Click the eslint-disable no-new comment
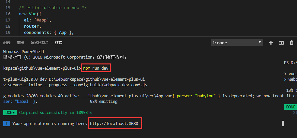The width and height of the screenshot is (297, 138). tap(53, 8)
